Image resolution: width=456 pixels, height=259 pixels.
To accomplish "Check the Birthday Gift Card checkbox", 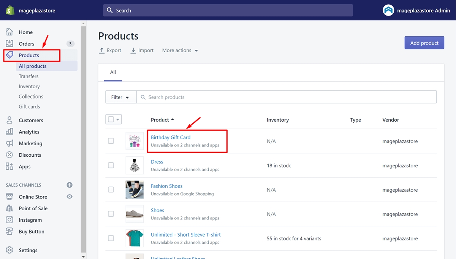I will pos(111,141).
